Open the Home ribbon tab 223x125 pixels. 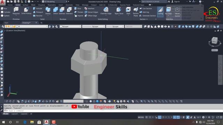pos(10,5)
